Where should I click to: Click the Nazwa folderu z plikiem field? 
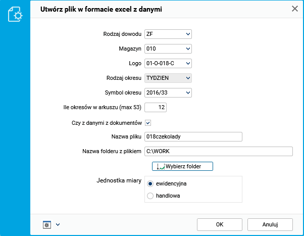(x=218, y=151)
